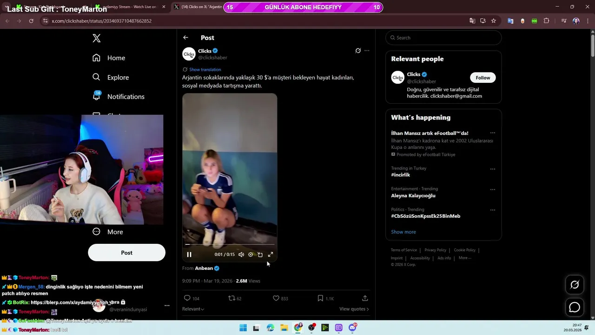Click the 2.6M Views count
The width and height of the screenshot is (595, 335).
coord(248,281)
